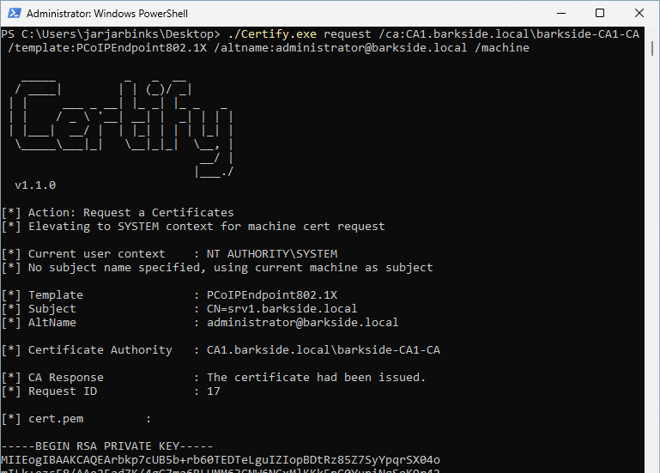Click the 'Action: Request a Certificates' line
660x473 pixels.
pyautogui.click(x=130, y=212)
